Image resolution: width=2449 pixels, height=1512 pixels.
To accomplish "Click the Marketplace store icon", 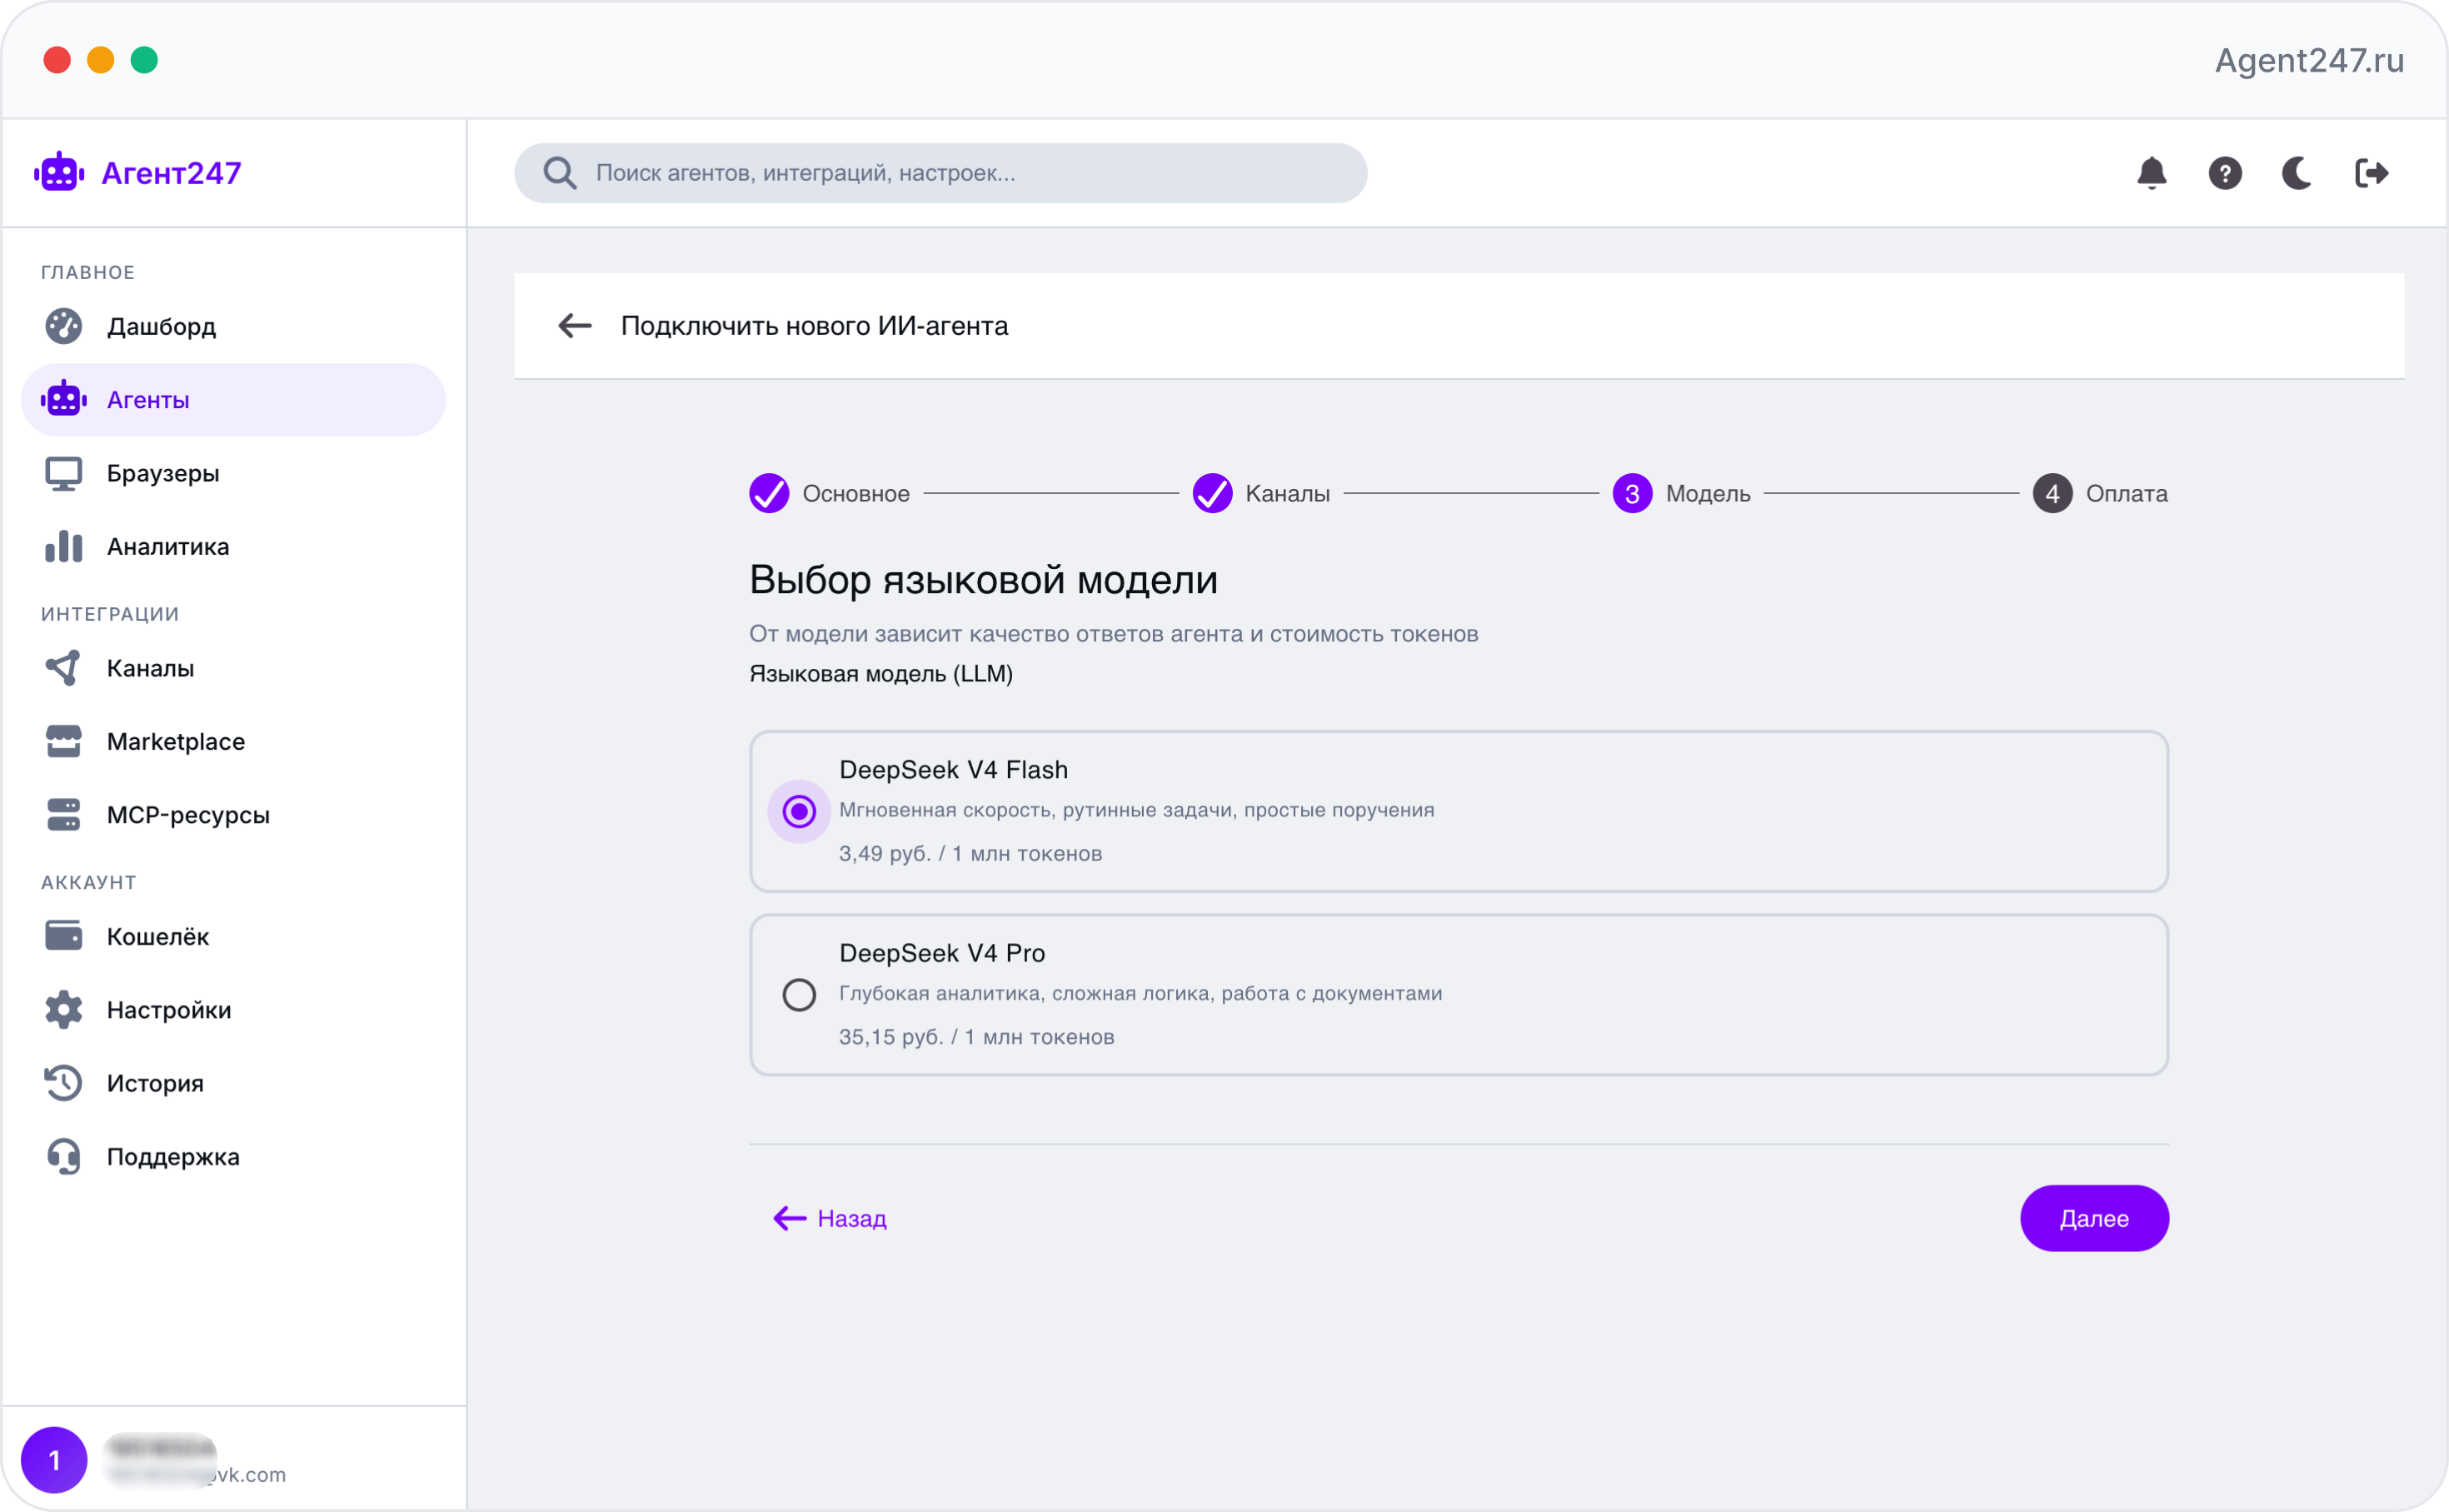I will coord(63,741).
